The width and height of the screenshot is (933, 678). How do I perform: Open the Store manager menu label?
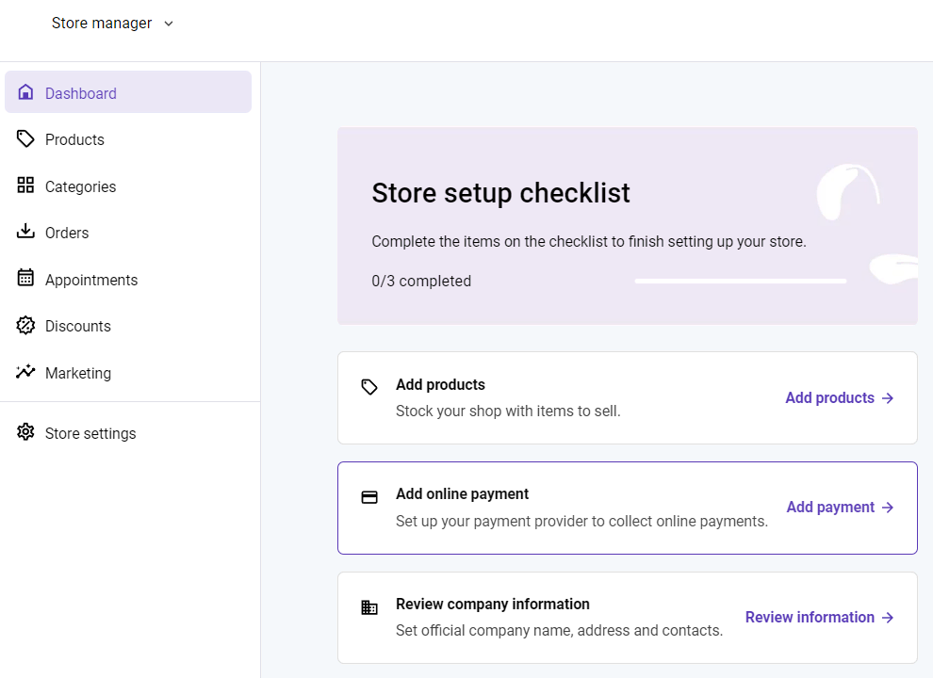click(x=102, y=24)
